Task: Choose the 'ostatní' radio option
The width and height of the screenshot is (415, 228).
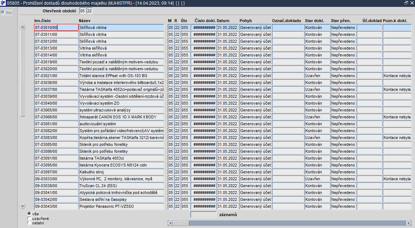Action: click(x=29, y=223)
